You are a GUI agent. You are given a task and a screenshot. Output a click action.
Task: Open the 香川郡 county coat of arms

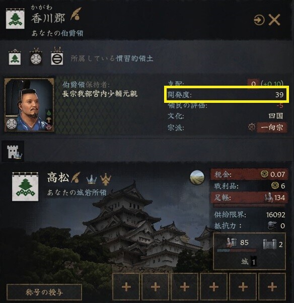point(15,19)
